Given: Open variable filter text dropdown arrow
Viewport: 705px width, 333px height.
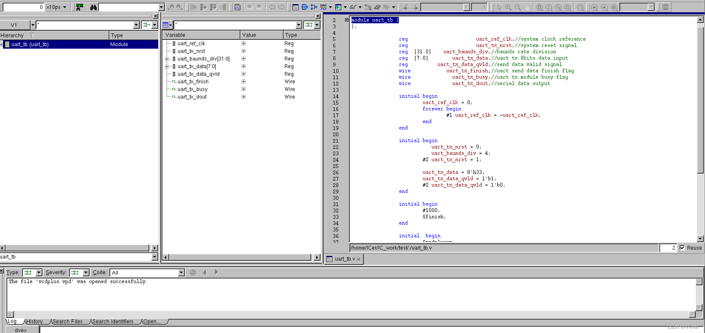Looking at the screenshot, I should [298, 25].
